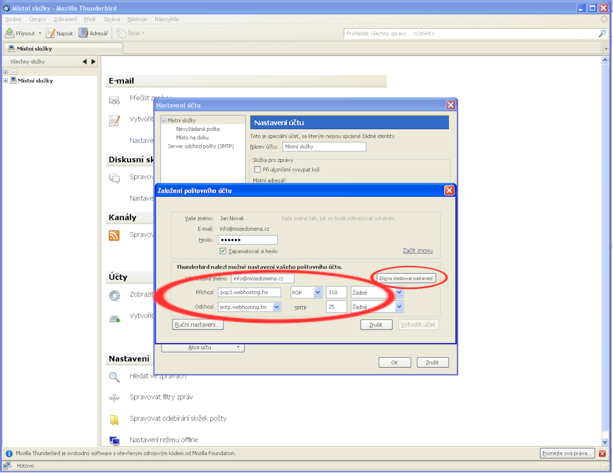The width and height of the screenshot is (613, 473).
Task: Click Spravovat filtry zpráv link
Action: 162,397
